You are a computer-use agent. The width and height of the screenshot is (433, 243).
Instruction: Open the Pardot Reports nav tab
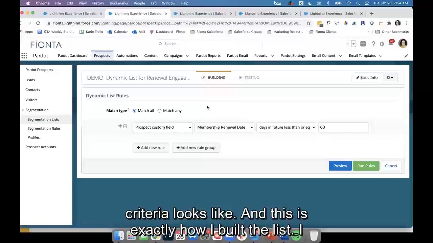pyautogui.click(x=208, y=56)
